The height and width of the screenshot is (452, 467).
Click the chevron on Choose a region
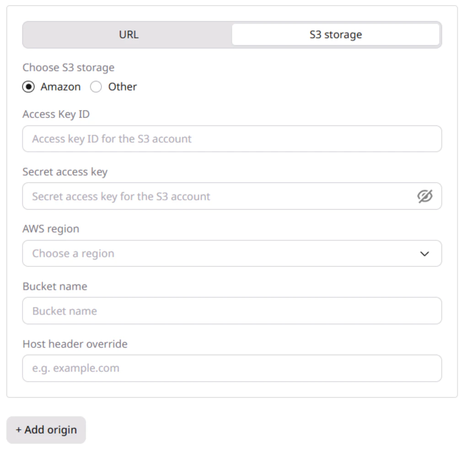[425, 253]
